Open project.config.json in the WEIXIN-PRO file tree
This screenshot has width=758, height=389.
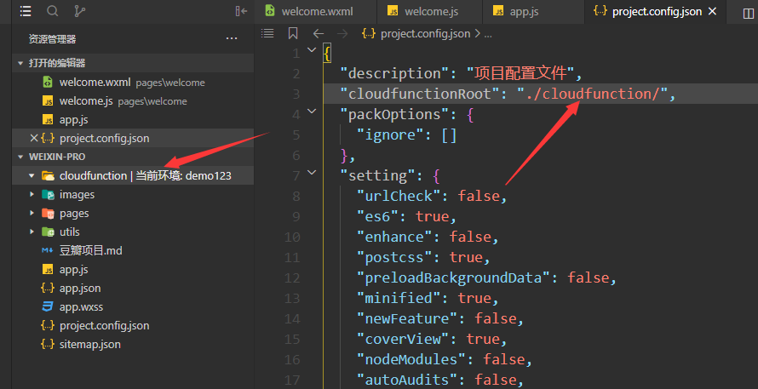133,326
